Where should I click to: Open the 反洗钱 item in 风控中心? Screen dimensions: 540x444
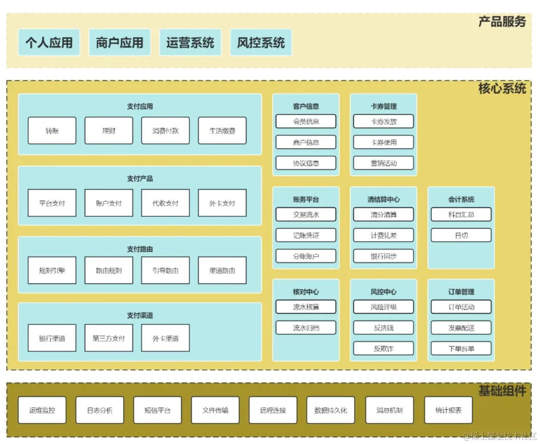tap(383, 328)
